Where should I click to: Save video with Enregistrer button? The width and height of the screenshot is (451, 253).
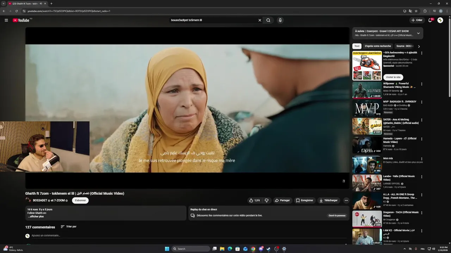(304, 200)
